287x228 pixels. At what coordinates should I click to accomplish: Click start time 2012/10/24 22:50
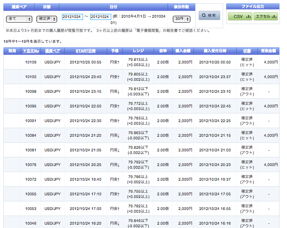point(86,106)
